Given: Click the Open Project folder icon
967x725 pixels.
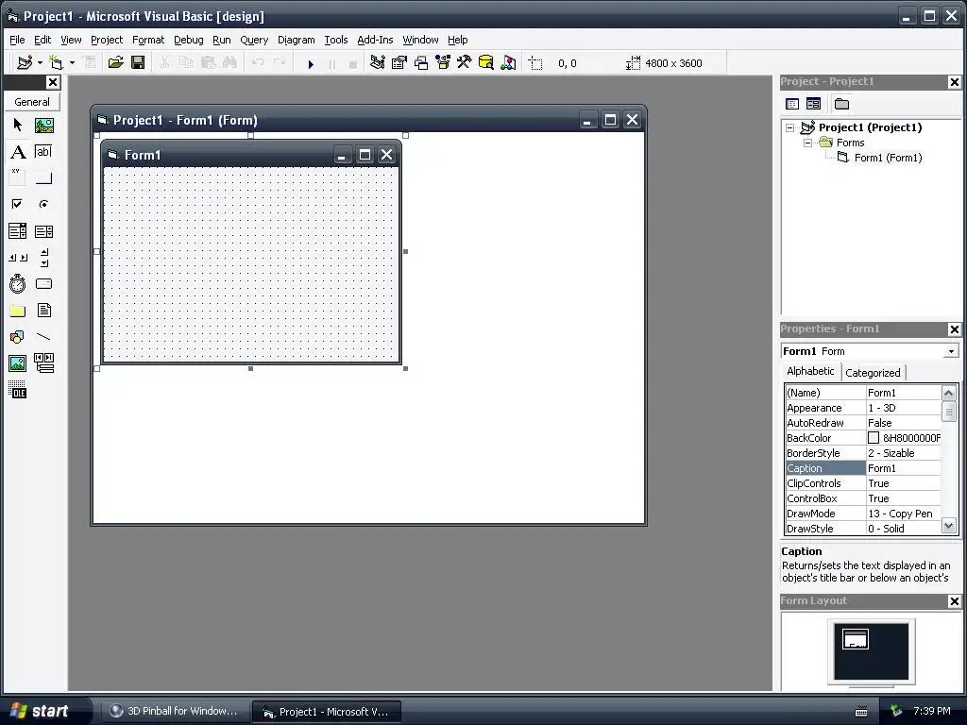Looking at the screenshot, I should [x=115, y=62].
